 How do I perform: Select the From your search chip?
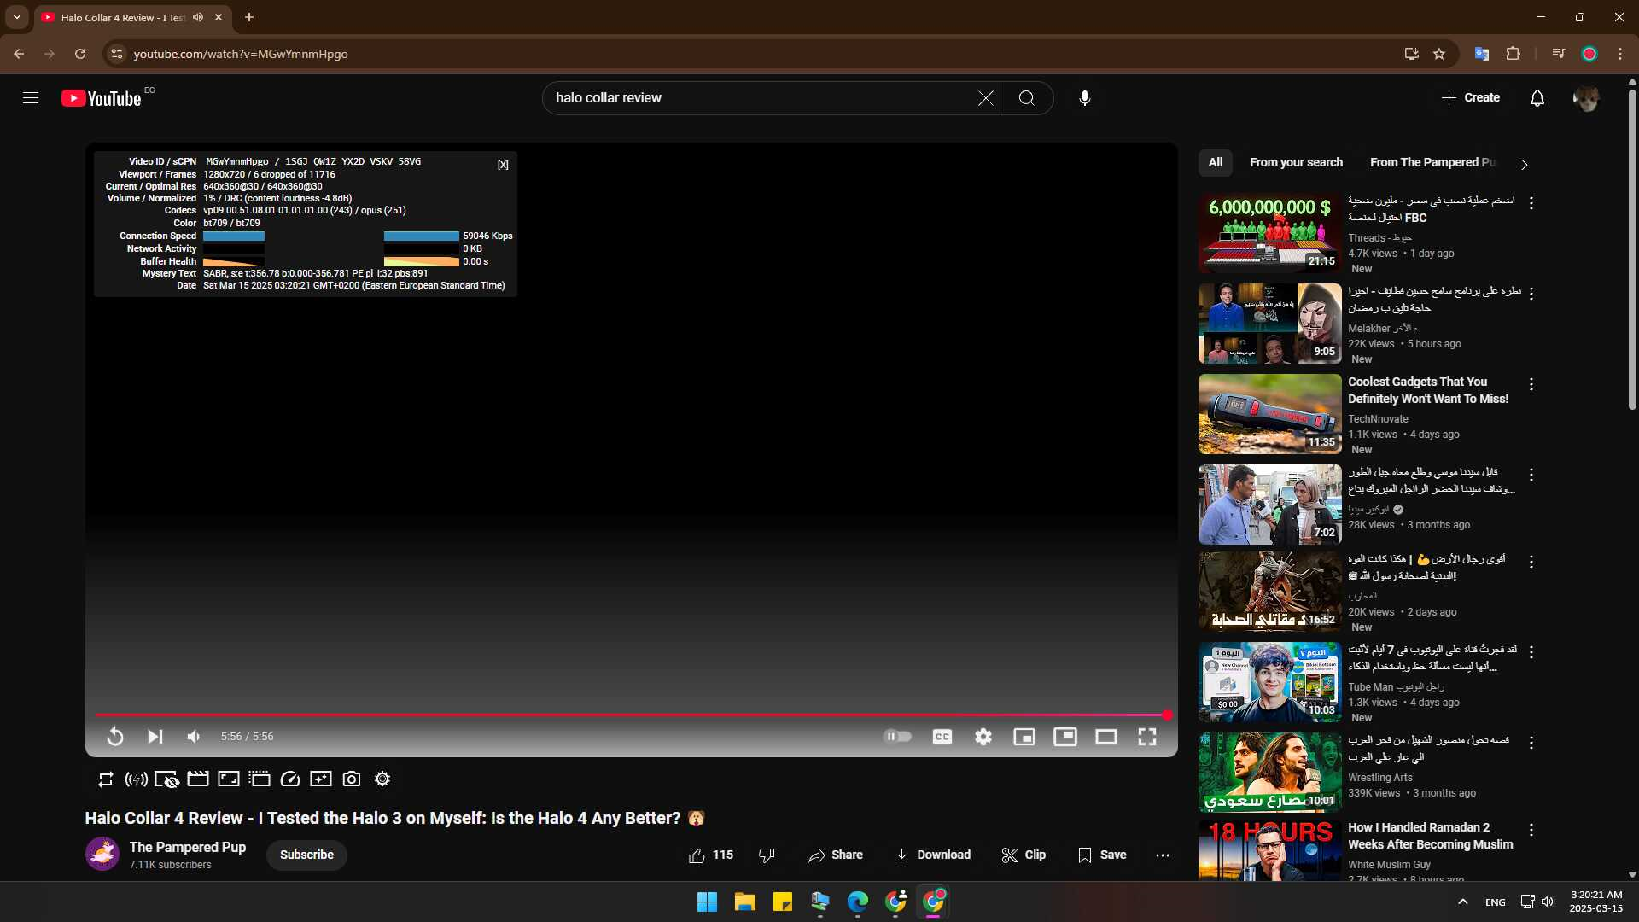[1296, 162]
